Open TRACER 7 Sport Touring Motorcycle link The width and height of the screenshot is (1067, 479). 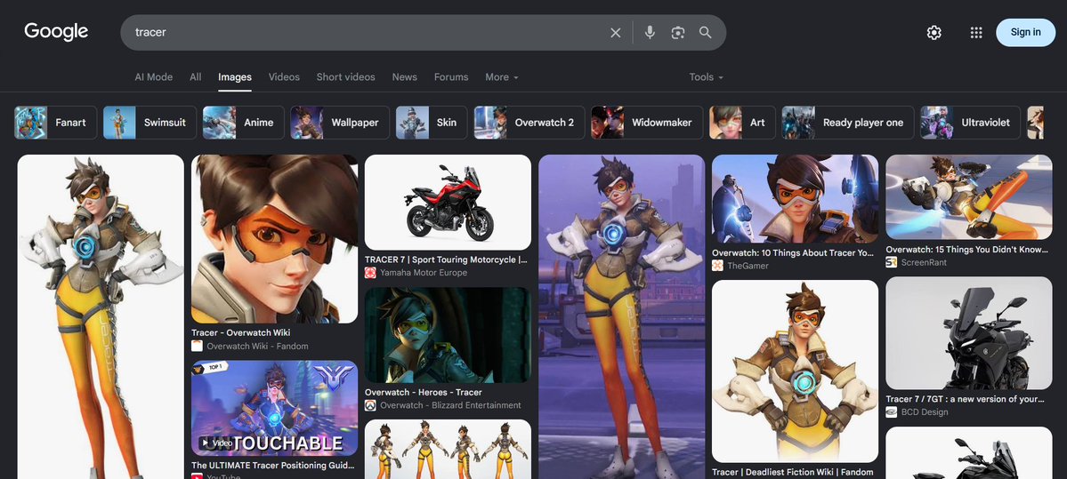point(446,259)
